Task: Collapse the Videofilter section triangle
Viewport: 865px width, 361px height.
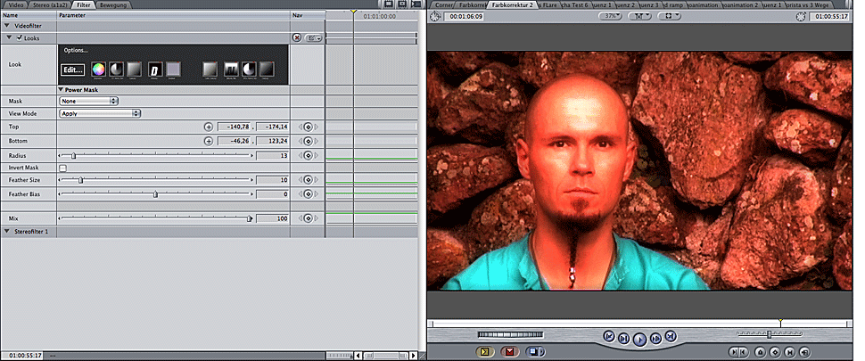Action: pos(5,27)
